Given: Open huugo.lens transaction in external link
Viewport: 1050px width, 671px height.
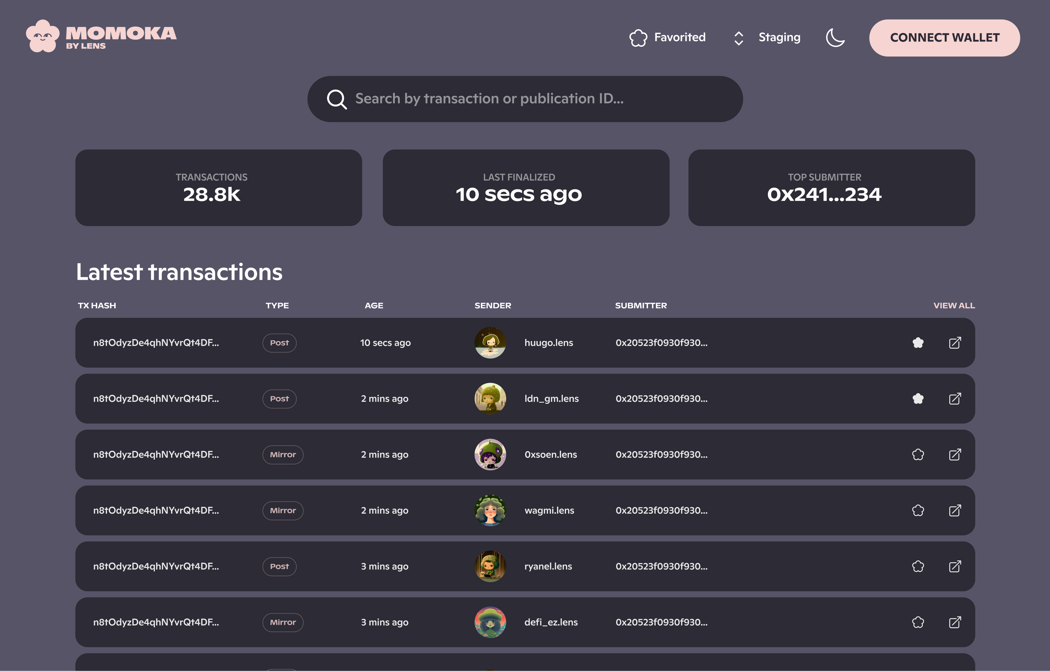Looking at the screenshot, I should (x=955, y=343).
